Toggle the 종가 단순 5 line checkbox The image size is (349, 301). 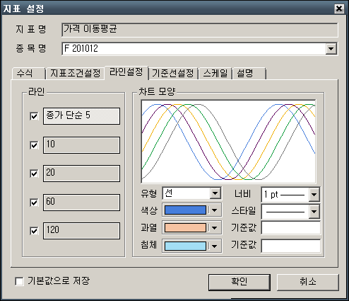coord(34,116)
